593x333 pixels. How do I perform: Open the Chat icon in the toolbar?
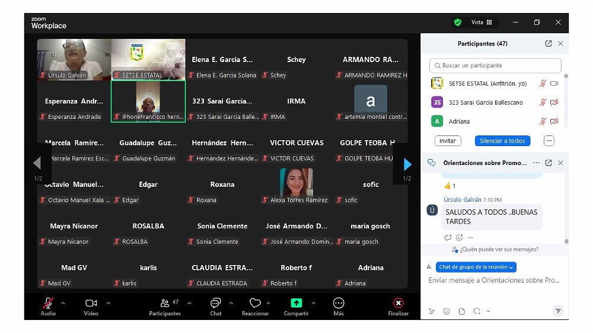tap(216, 303)
